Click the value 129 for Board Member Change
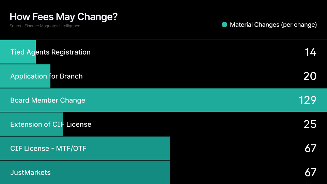The image size is (327, 184). [x=307, y=100]
